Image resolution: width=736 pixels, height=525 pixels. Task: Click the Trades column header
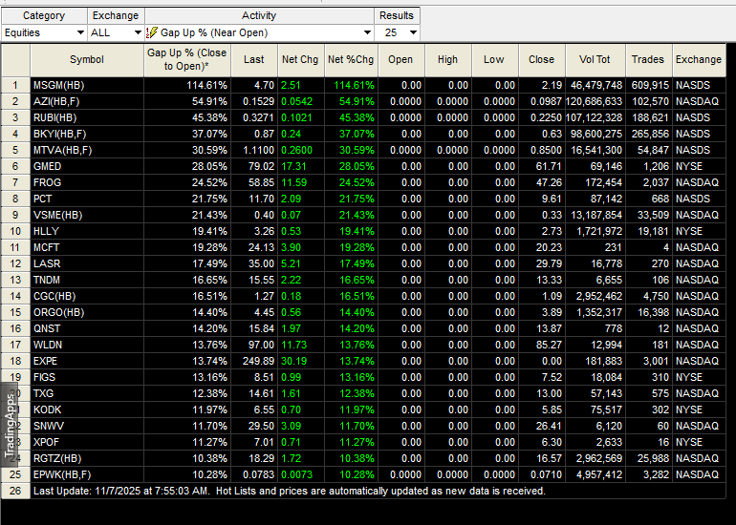(648, 60)
